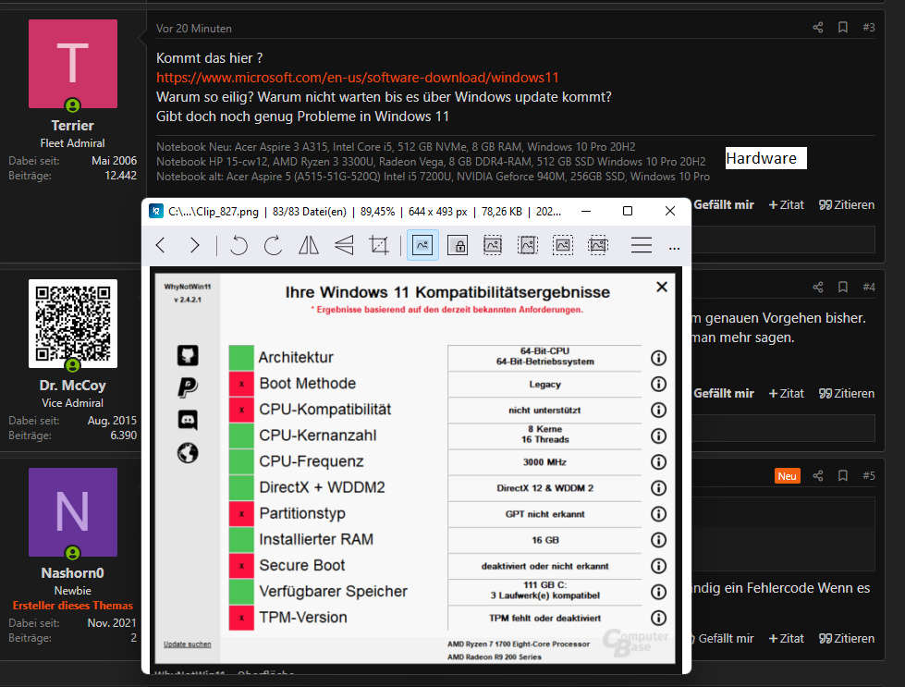Flip image horizontally
The width and height of the screenshot is (905, 687).
(x=309, y=245)
